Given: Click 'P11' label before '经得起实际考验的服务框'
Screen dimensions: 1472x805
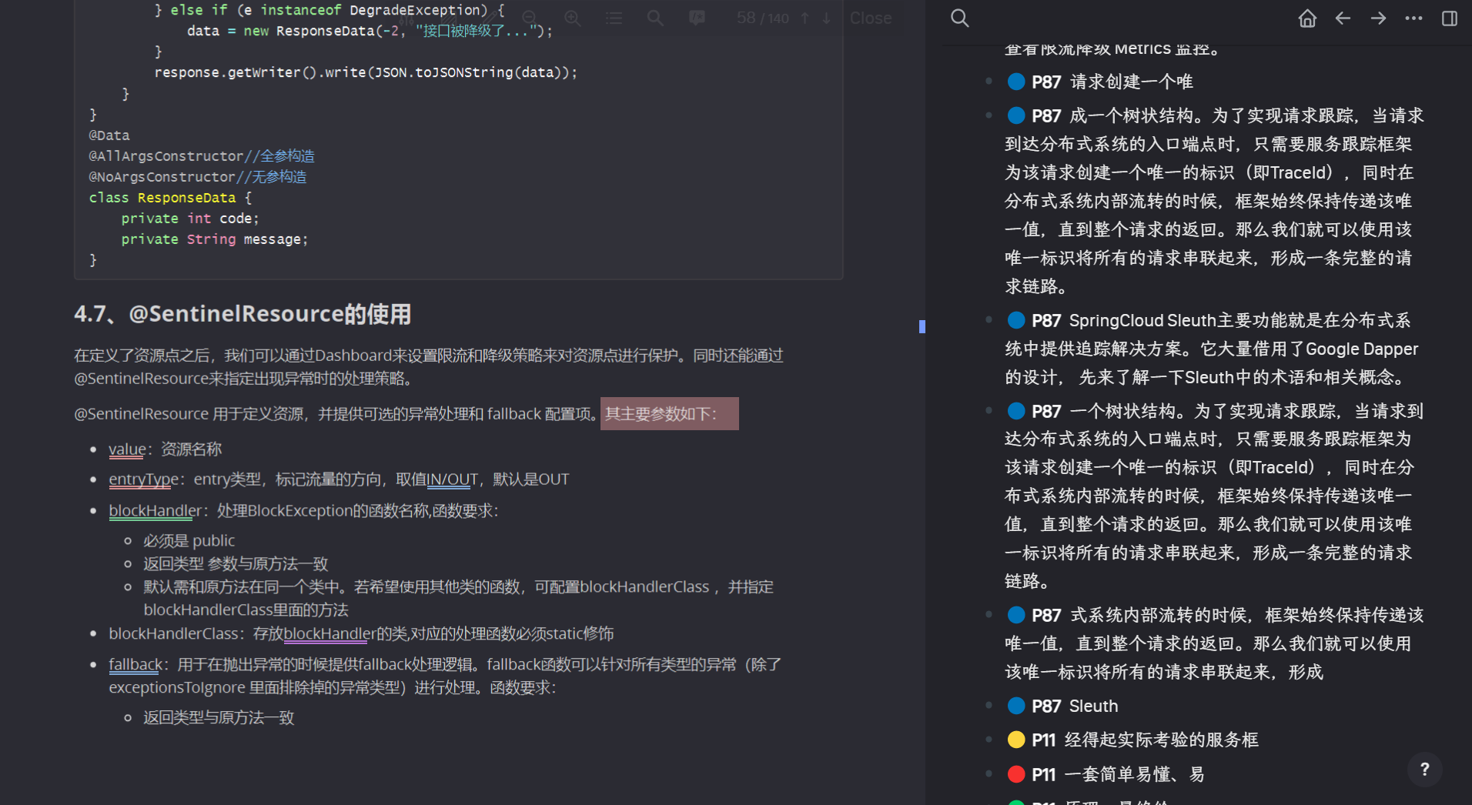Looking at the screenshot, I should click(1043, 740).
